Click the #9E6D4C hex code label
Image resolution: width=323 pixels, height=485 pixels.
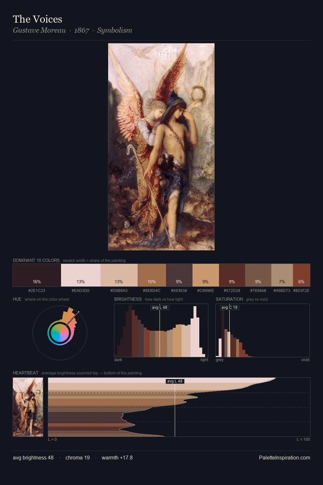pos(152,290)
